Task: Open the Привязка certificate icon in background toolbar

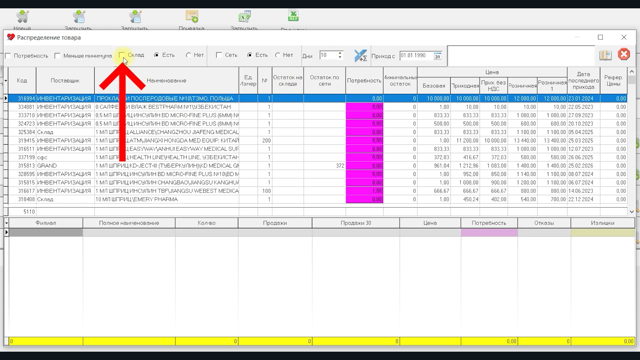Action: [192, 16]
